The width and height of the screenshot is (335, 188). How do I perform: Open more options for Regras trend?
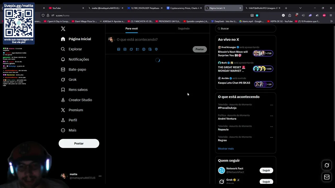pyautogui.click(x=271, y=137)
